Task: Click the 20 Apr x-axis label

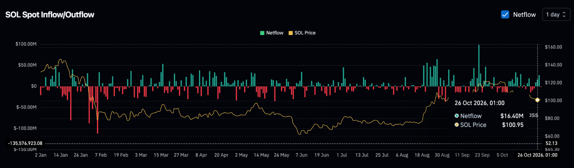Action: [221, 155]
